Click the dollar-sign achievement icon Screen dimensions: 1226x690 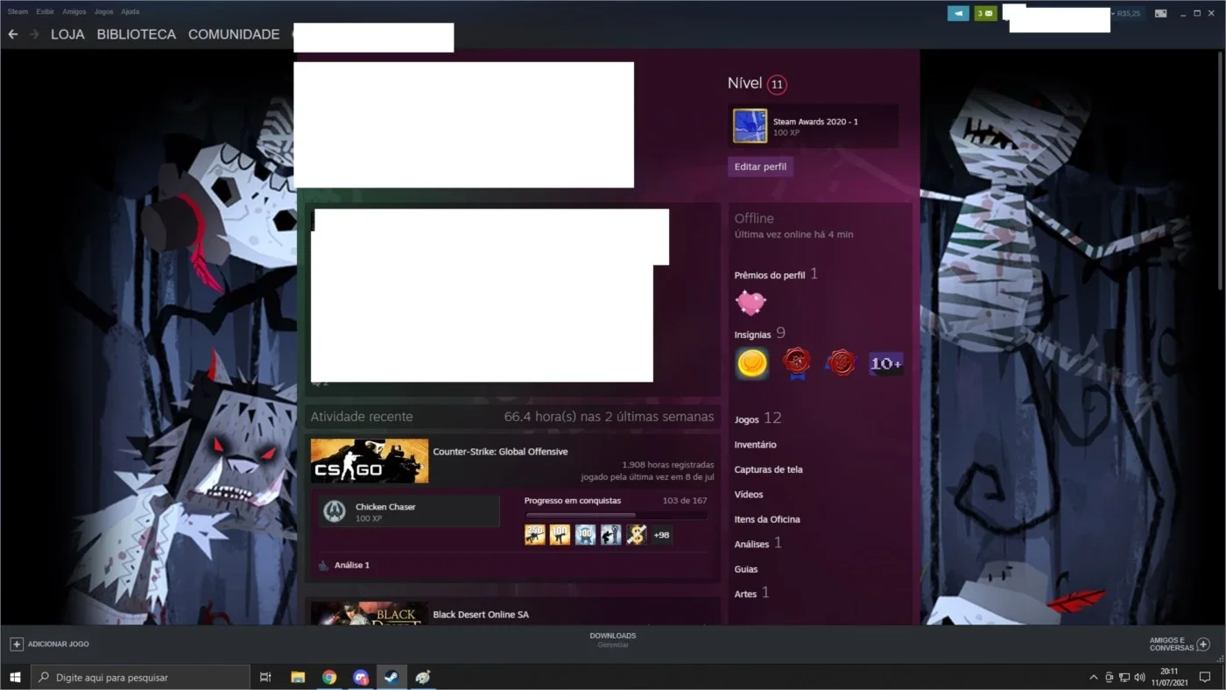point(637,534)
